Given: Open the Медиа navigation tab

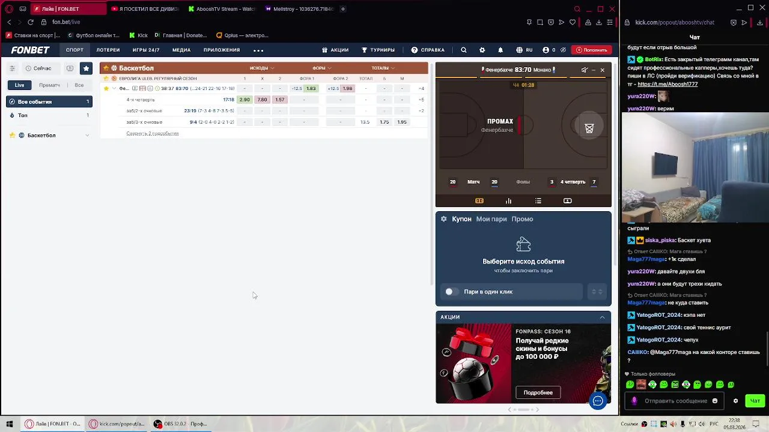Looking at the screenshot, I should [181, 50].
